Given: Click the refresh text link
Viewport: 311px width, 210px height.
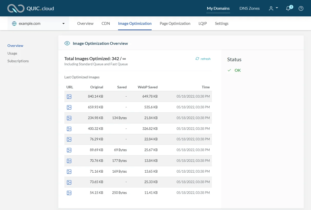Looking at the screenshot, I should click(205, 59).
